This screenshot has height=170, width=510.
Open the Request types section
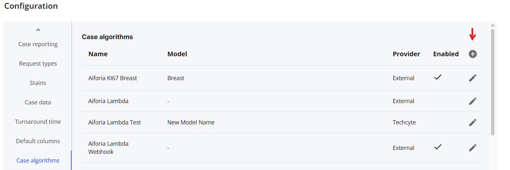(38, 64)
